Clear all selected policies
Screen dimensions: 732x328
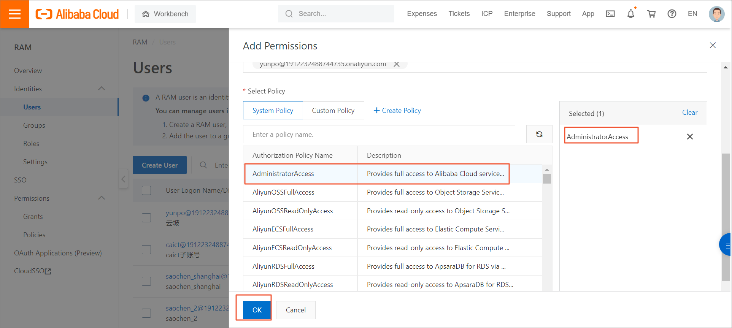690,113
